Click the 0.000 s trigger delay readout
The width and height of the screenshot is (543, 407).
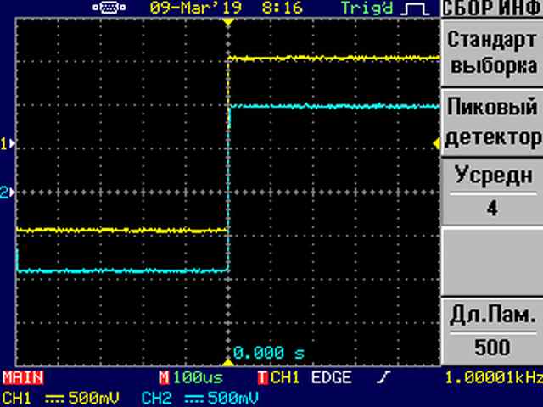click(x=269, y=353)
